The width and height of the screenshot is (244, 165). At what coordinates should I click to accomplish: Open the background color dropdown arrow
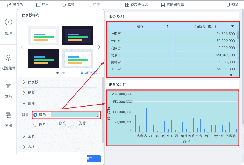[x=98, y=116]
